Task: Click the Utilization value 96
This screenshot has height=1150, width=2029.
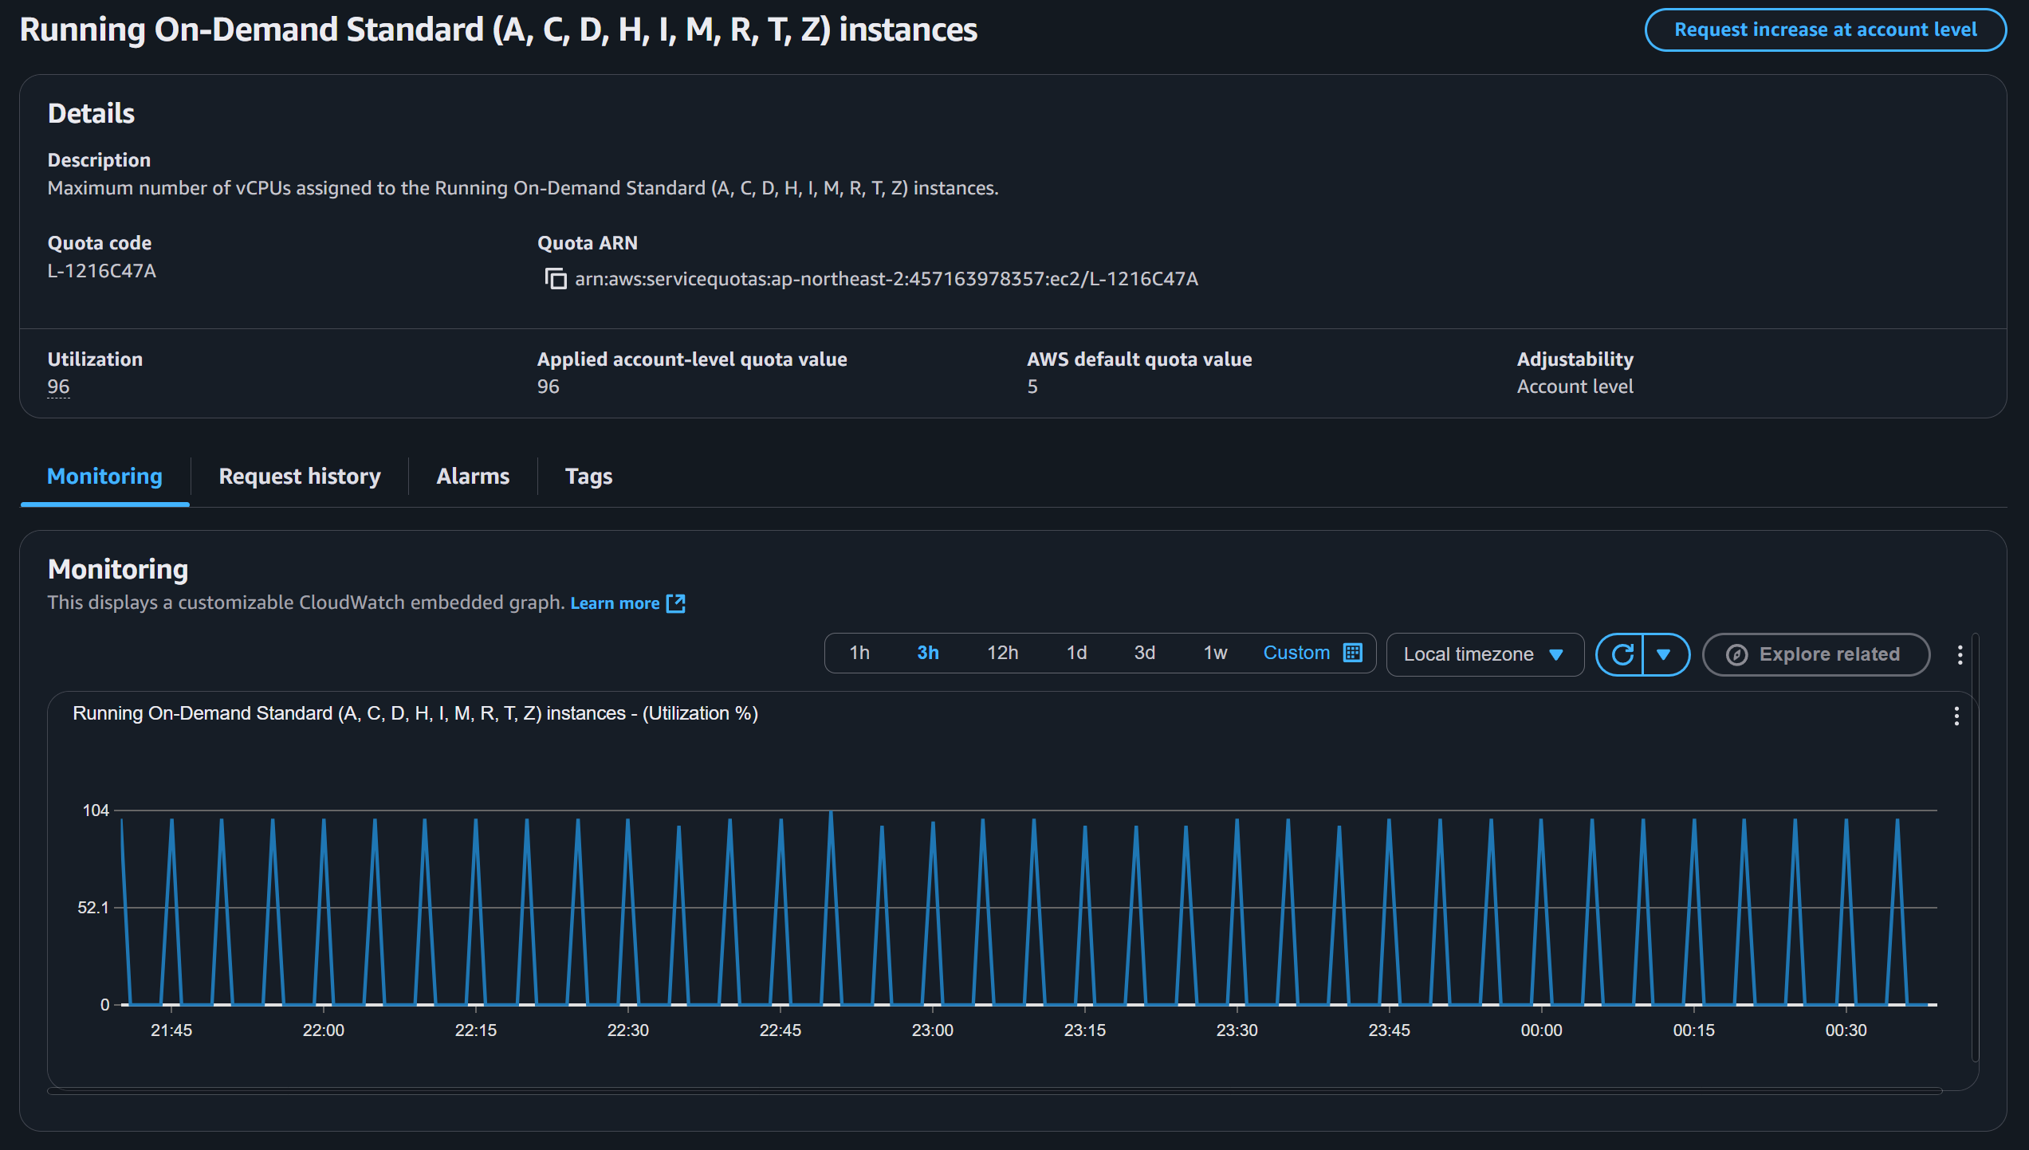Action: click(58, 387)
